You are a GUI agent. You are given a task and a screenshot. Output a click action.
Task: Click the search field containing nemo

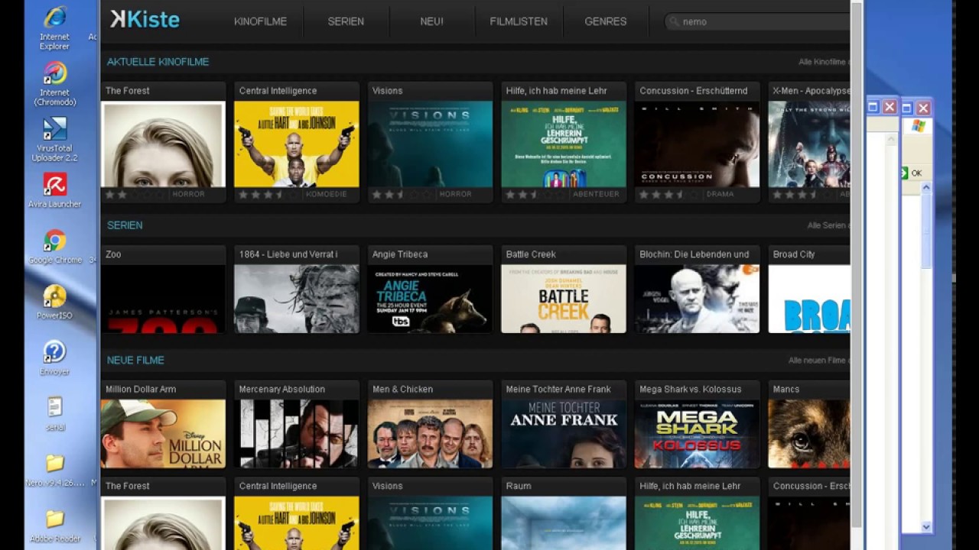click(757, 22)
